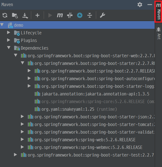This screenshot has height=167, width=162.
Task: Select the demo project row
Action: point(77,25)
